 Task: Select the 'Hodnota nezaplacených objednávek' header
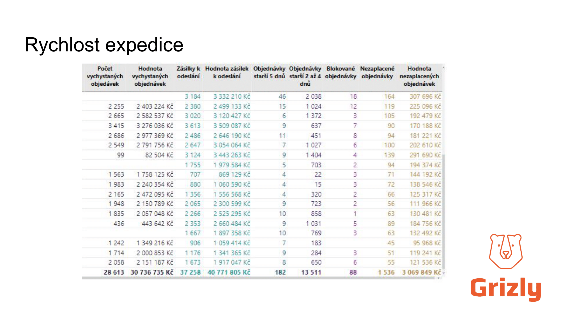419,76
